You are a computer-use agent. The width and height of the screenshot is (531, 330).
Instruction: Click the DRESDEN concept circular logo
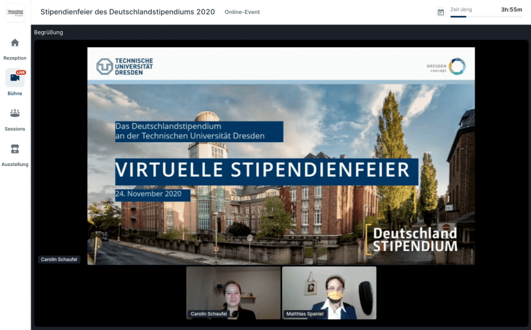coord(456,66)
